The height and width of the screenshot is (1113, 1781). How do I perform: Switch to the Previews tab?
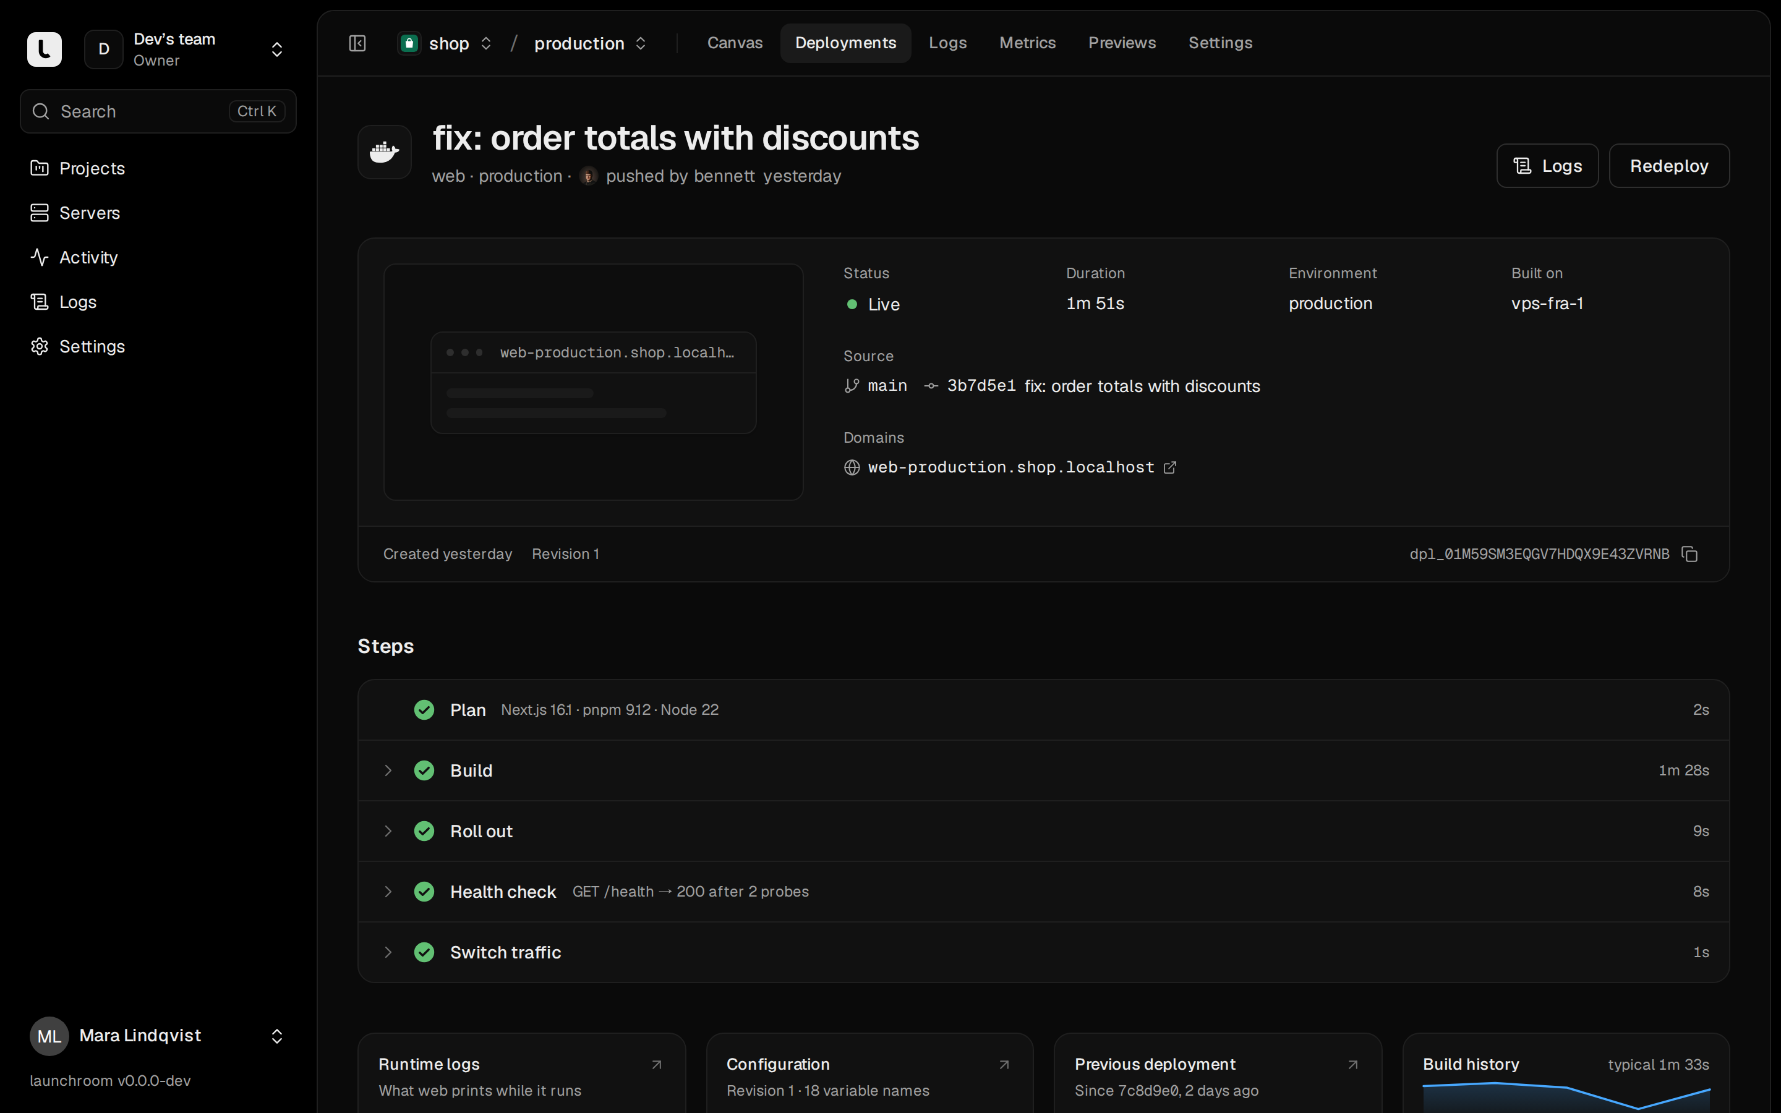tap(1122, 43)
